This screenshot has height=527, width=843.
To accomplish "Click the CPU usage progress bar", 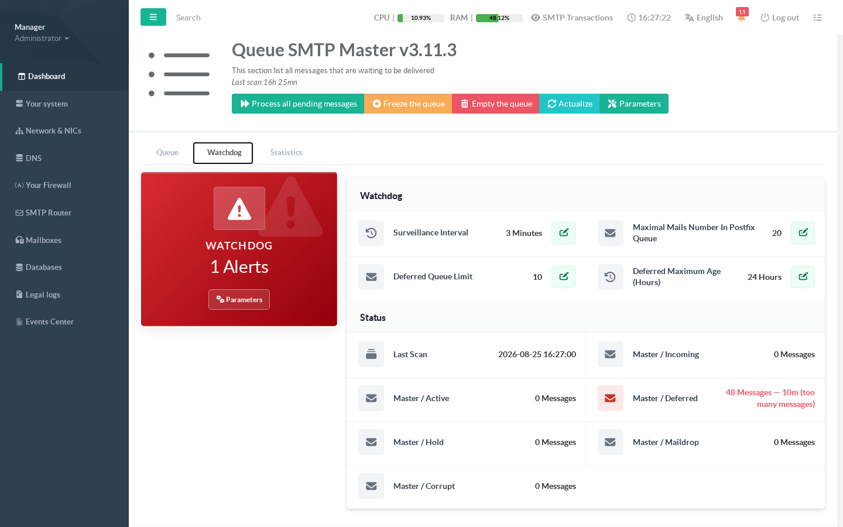I will pyautogui.click(x=421, y=18).
